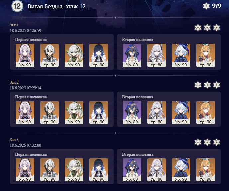Click the last star of Зал 3 rating
The height and width of the screenshot is (191, 229).
217,142
